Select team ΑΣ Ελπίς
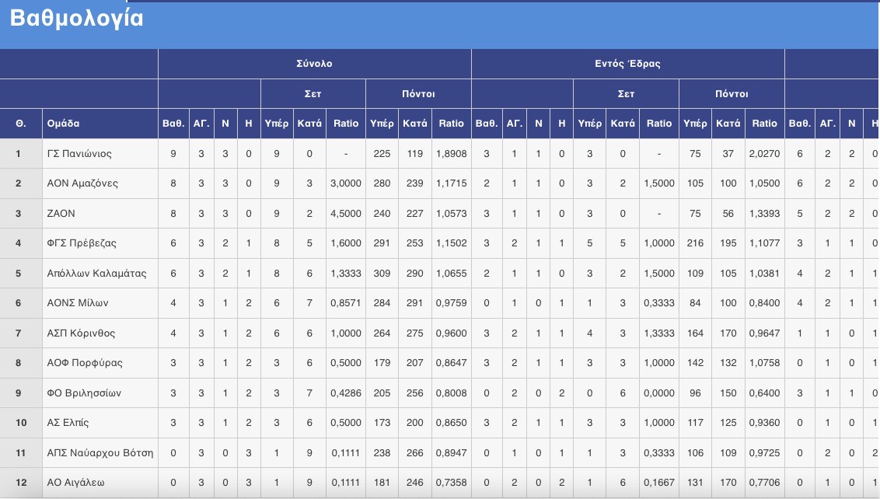This screenshot has height=499, width=880. click(68, 423)
